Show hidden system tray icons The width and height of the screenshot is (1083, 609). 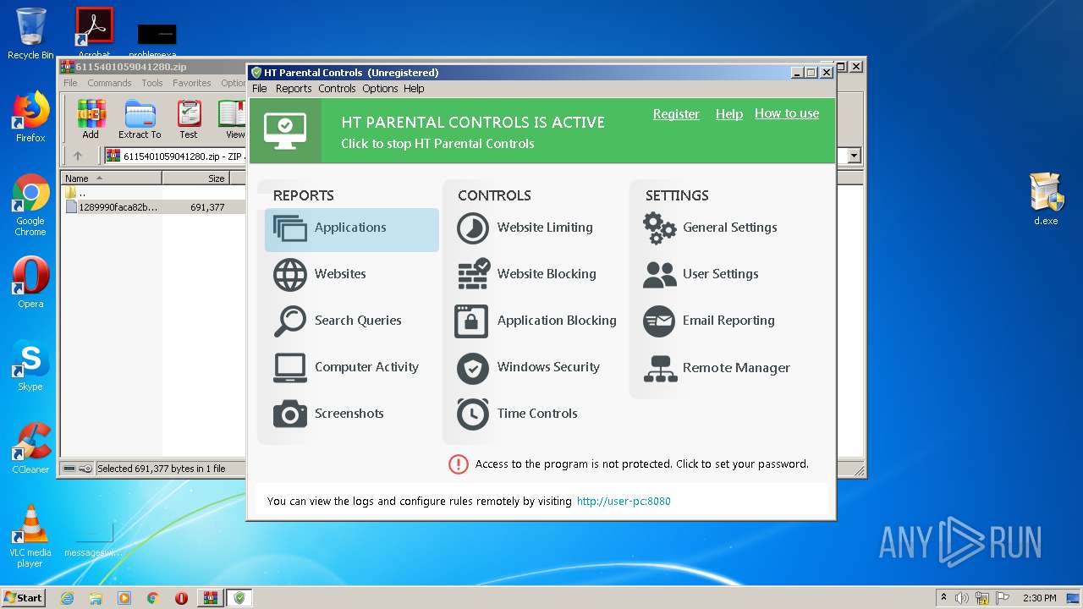pyautogui.click(x=943, y=598)
